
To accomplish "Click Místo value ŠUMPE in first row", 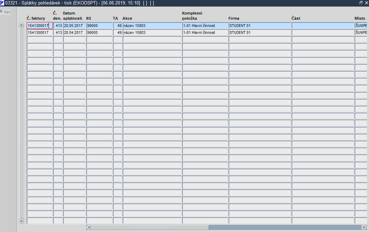I will click(361, 26).
